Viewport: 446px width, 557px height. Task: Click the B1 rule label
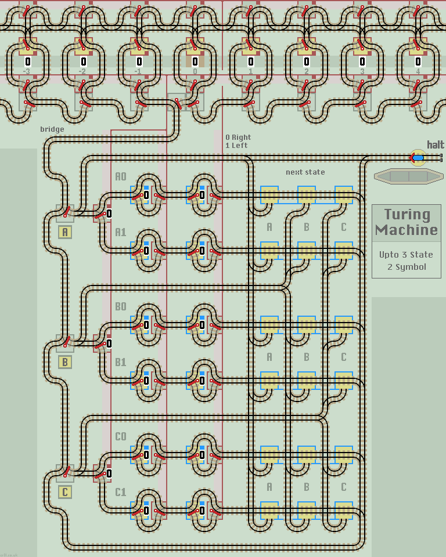coord(121,362)
